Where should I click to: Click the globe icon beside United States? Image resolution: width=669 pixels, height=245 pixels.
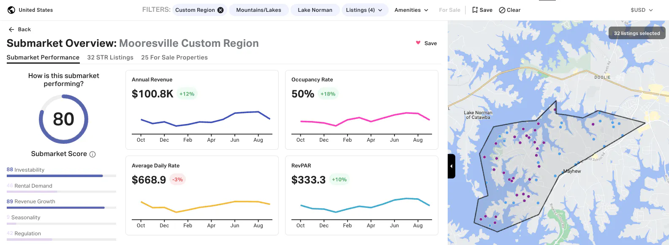click(11, 10)
